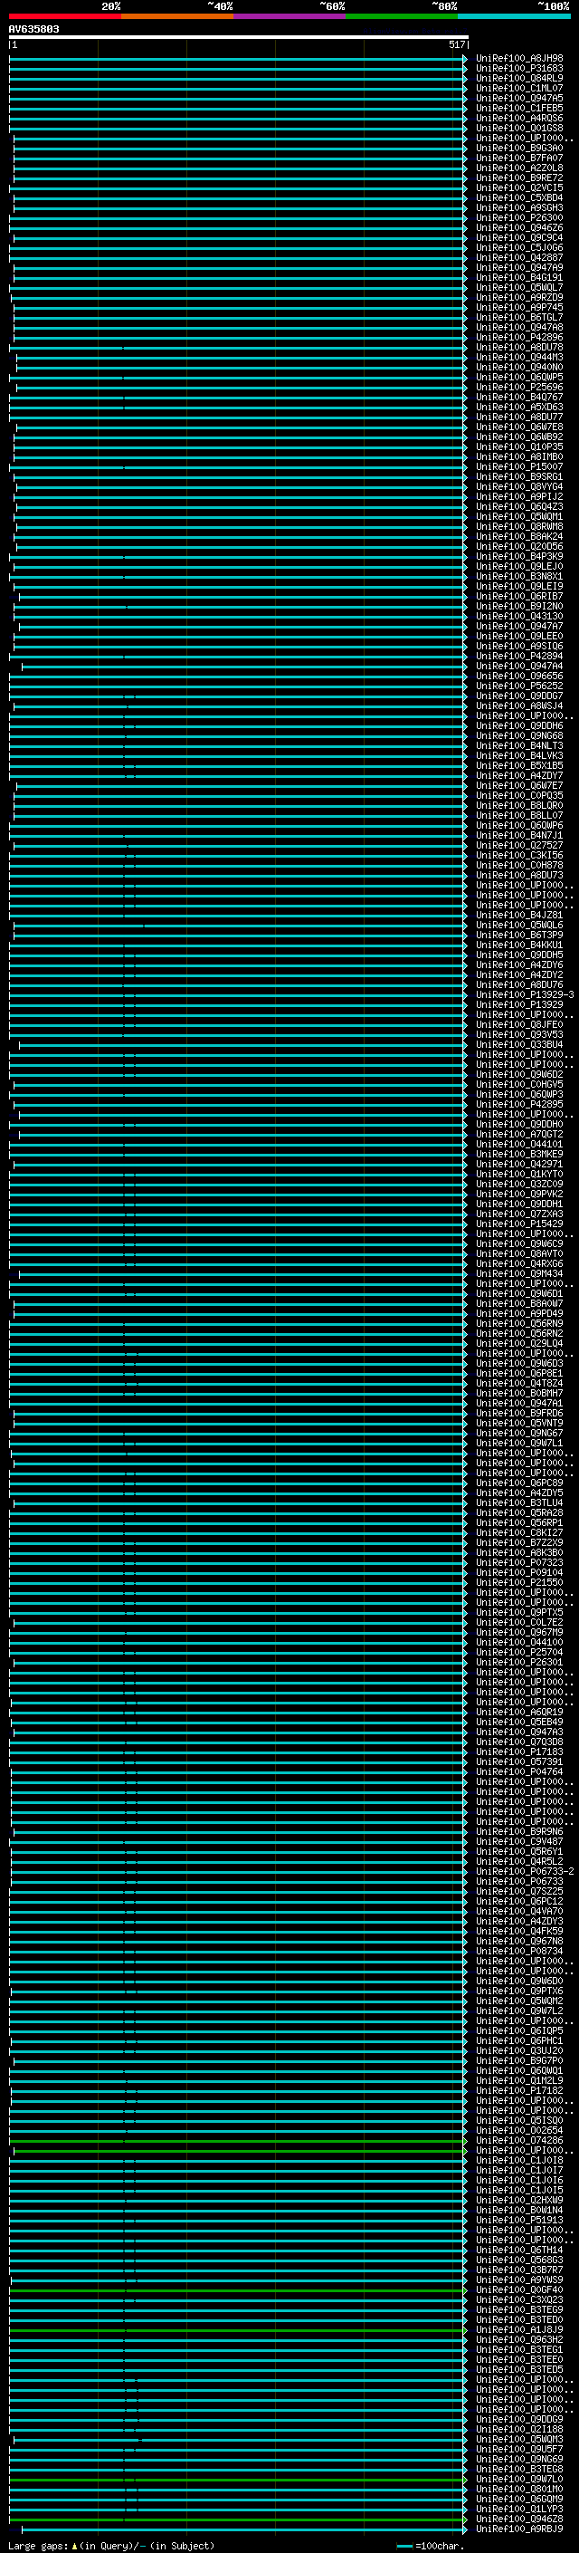
Task: Select hit label UniRef100_A2Z0L8
Action: point(518,168)
